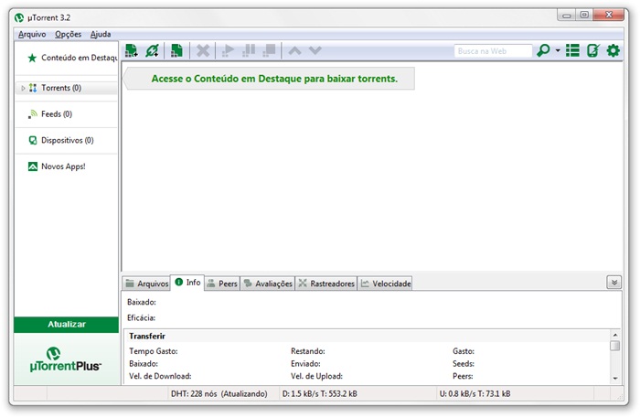Click the Restando label
640x418 pixels.
click(x=308, y=351)
